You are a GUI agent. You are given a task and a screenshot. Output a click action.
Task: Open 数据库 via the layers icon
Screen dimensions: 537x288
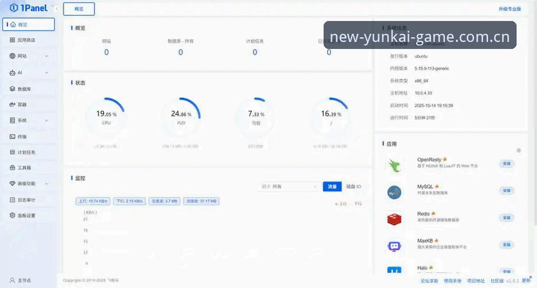[x=12, y=89]
